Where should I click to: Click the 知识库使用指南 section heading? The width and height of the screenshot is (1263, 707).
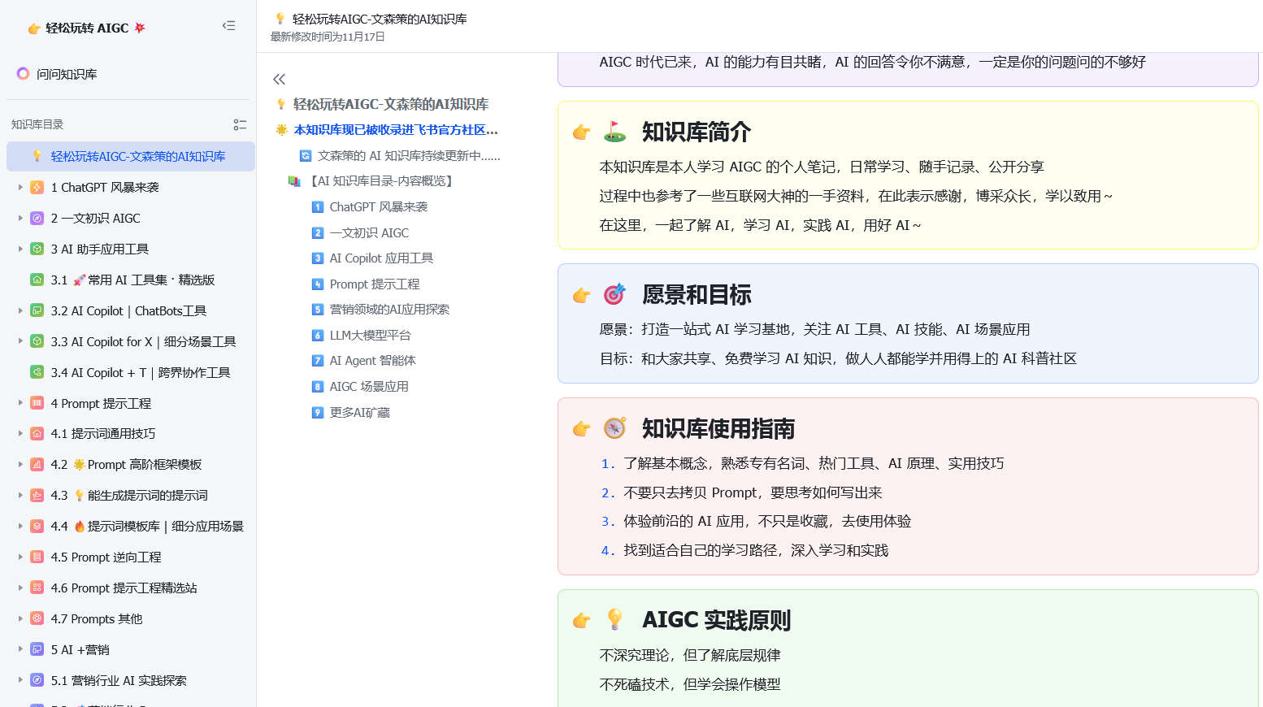[718, 428]
